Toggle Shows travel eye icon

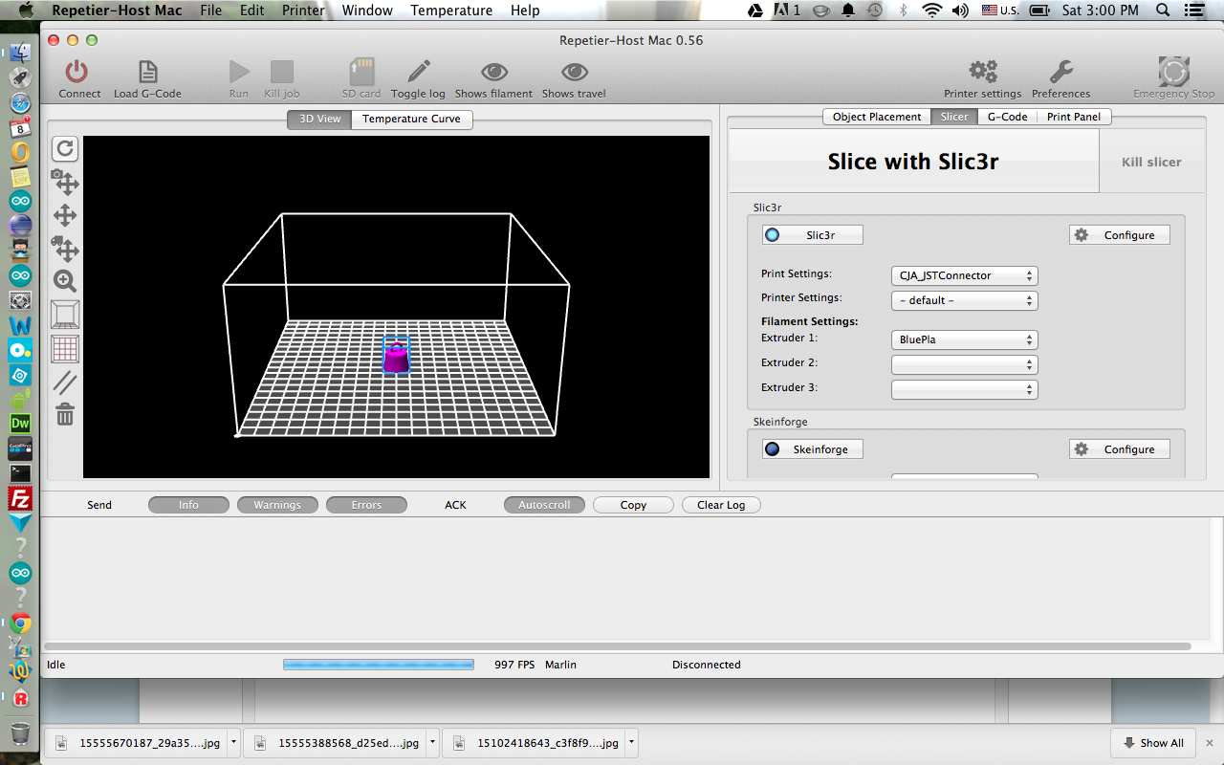pos(574,72)
